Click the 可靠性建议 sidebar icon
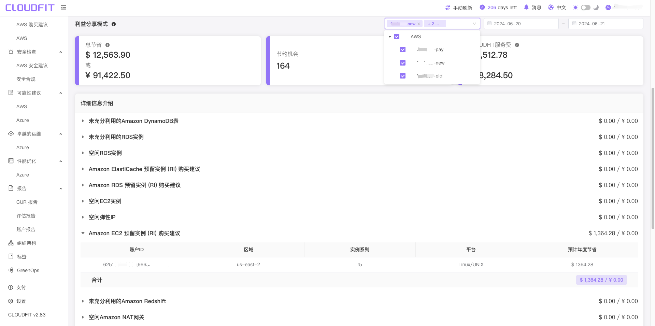 [x=11, y=93]
